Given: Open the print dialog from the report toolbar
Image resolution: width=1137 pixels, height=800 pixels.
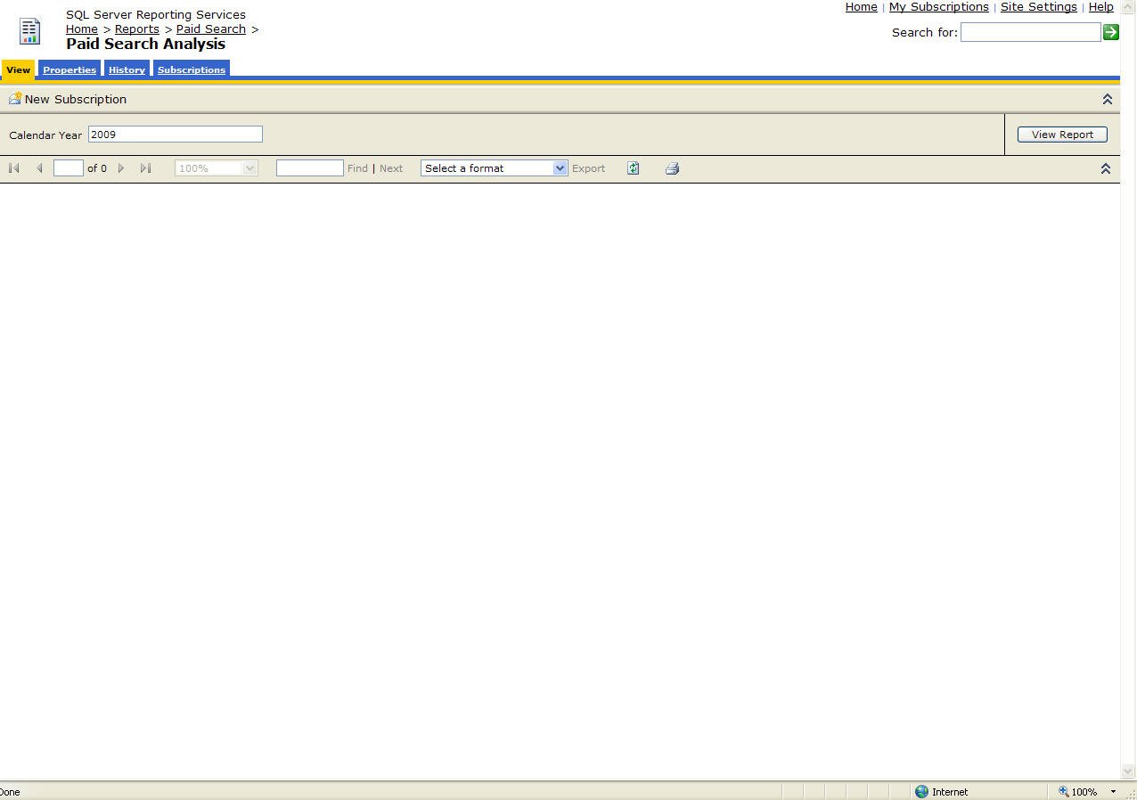Looking at the screenshot, I should [x=672, y=167].
